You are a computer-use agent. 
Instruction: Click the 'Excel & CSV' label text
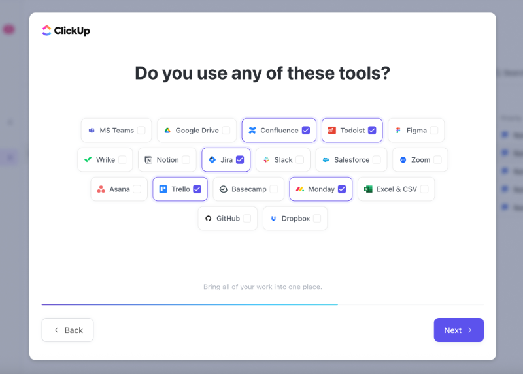tap(397, 189)
